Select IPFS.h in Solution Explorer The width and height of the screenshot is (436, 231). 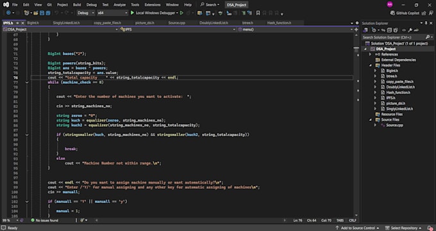pos(390,98)
